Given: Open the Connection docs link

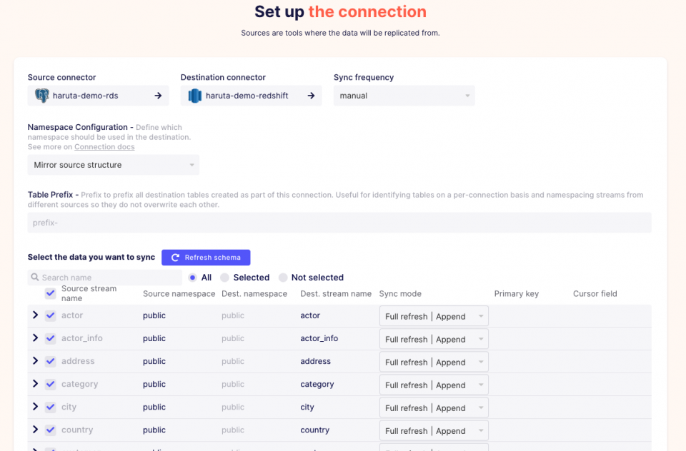Looking at the screenshot, I should coord(104,147).
